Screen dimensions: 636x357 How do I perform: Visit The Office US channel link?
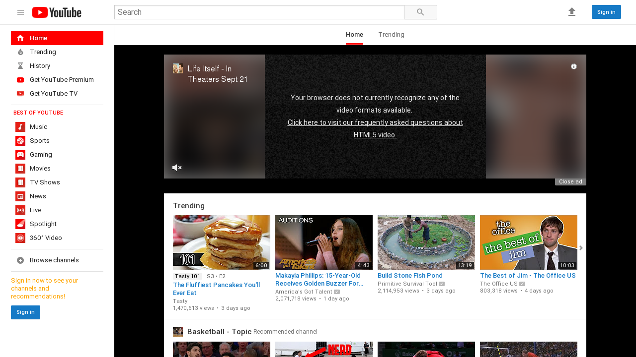[x=499, y=284]
